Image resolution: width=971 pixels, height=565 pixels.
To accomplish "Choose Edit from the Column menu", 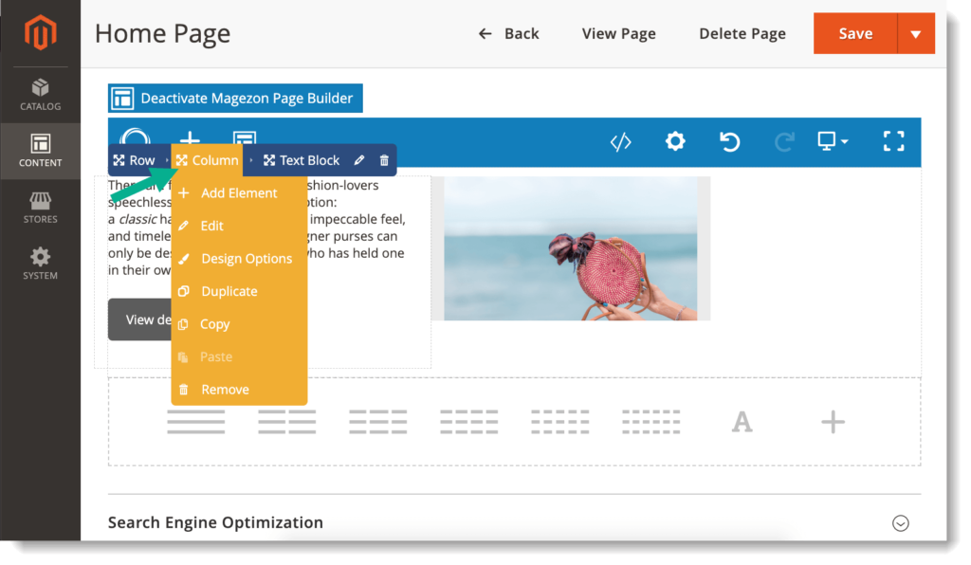I will pos(239,226).
